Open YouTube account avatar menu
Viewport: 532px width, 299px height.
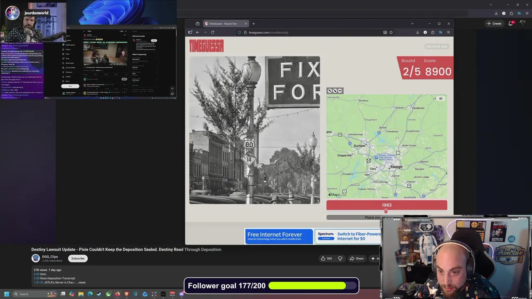(x=523, y=24)
